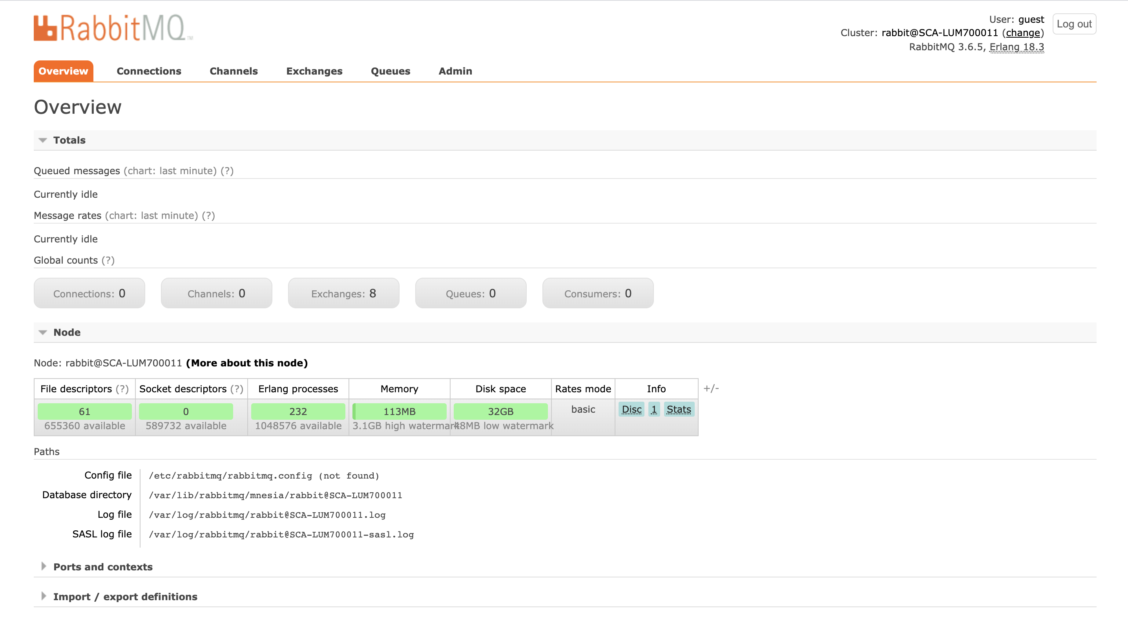Click help (?) next to File descriptors
The image size is (1128, 619).
point(122,389)
